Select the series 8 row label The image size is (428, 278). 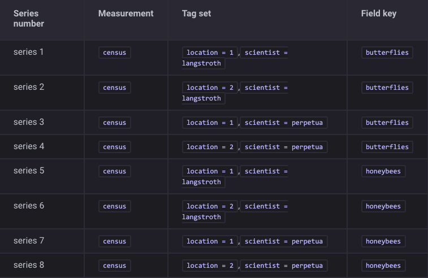29,265
